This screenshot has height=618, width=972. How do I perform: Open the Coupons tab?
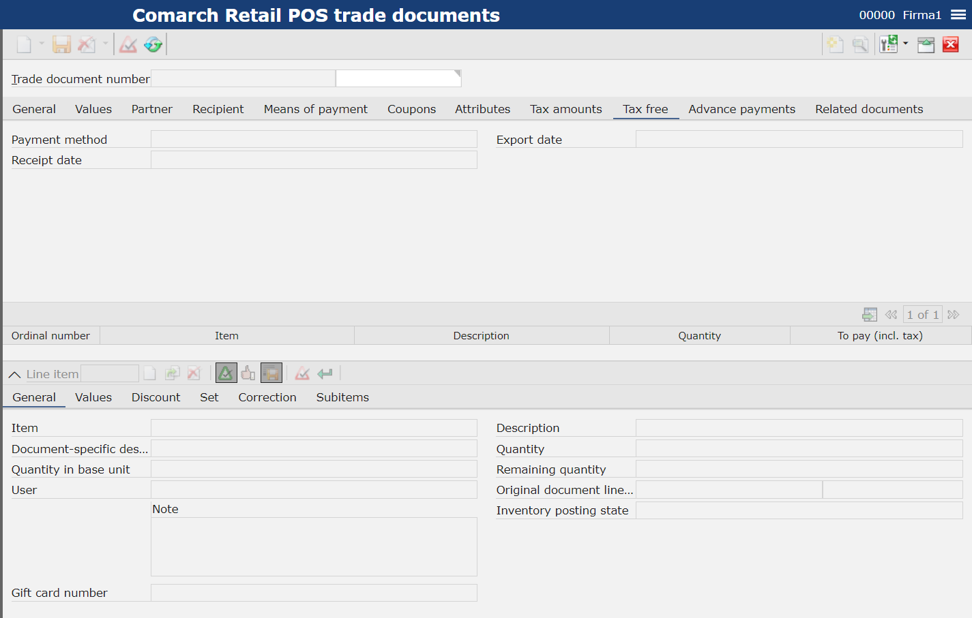(x=412, y=109)
